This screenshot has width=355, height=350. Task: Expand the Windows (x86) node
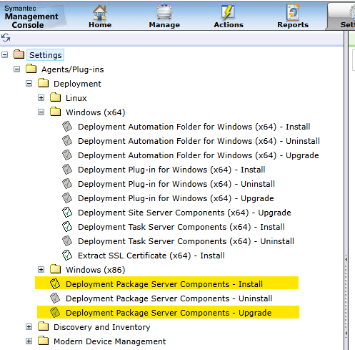[41, 270]
